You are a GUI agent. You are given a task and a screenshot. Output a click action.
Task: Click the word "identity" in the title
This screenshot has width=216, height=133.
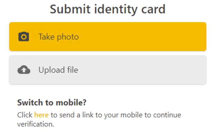[116, 9]
